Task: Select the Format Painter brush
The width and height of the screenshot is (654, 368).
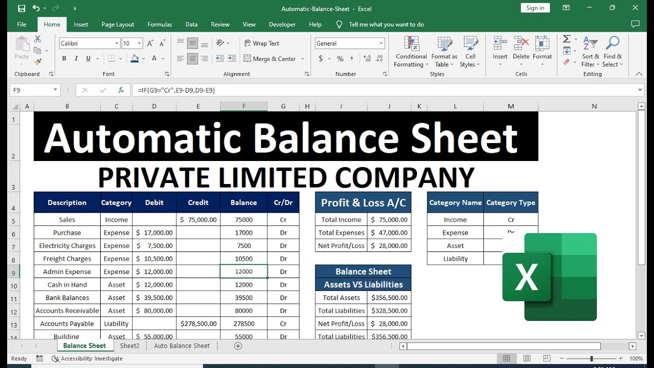Action: tap(37, 62)
